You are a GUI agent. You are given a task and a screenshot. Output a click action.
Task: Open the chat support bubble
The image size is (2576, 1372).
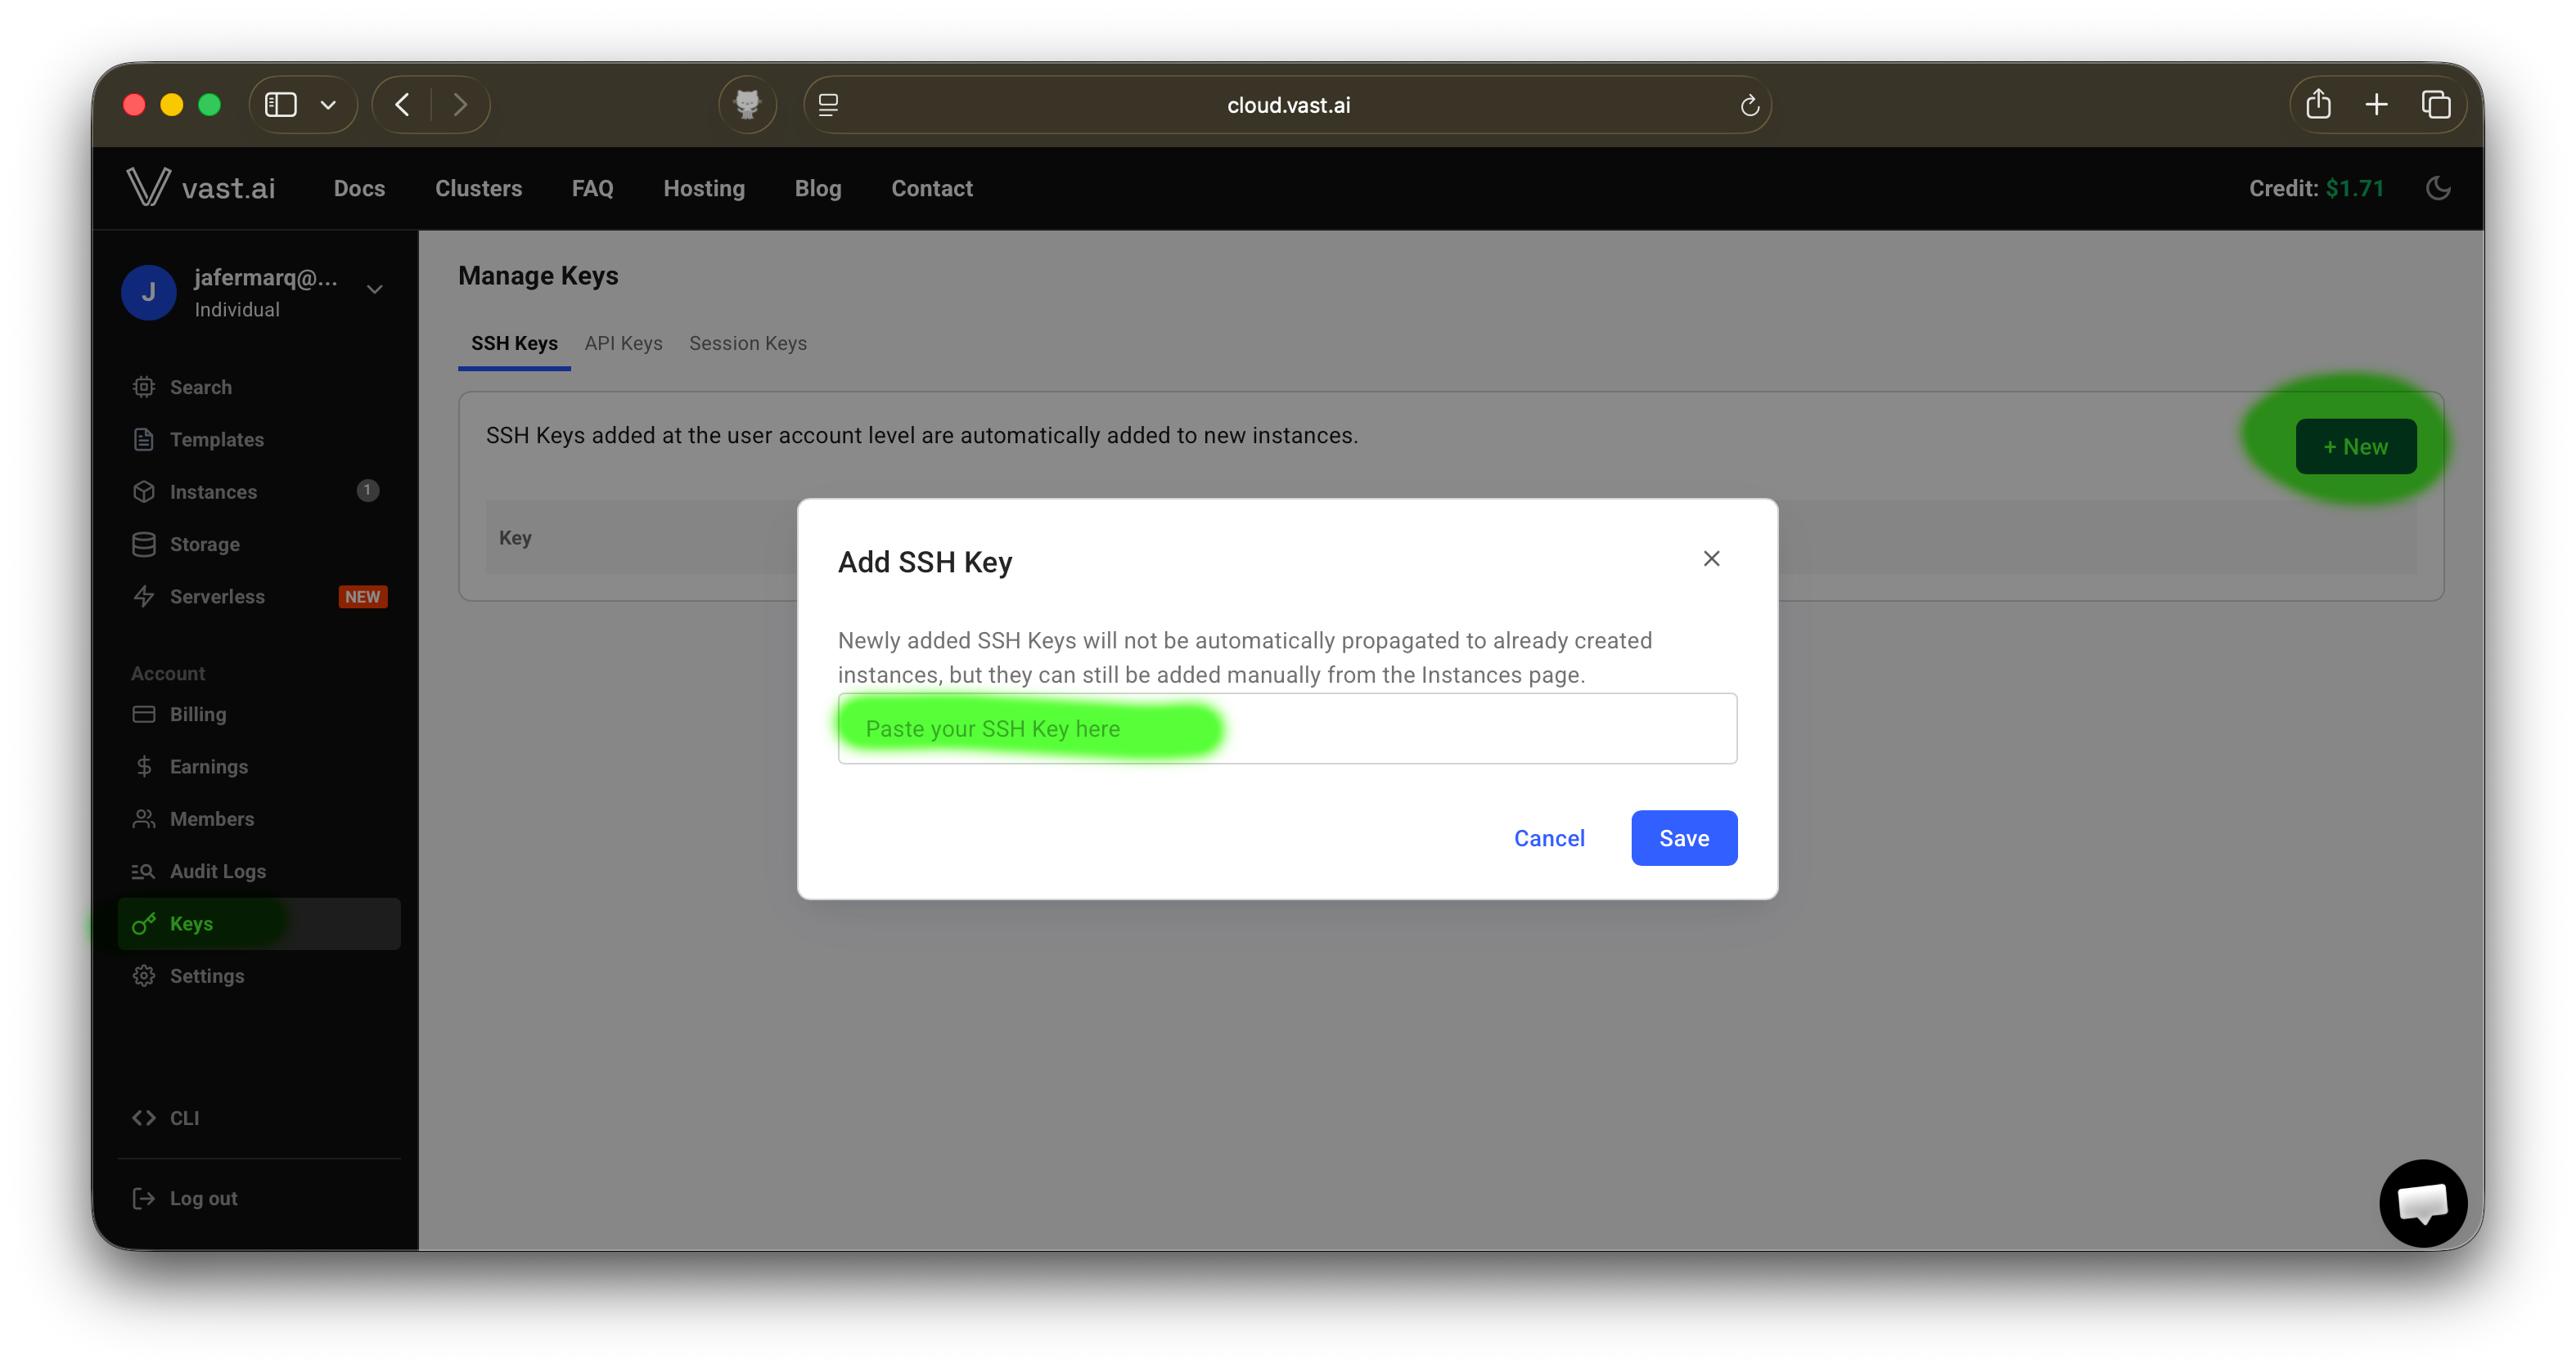coord(2422,1202)
